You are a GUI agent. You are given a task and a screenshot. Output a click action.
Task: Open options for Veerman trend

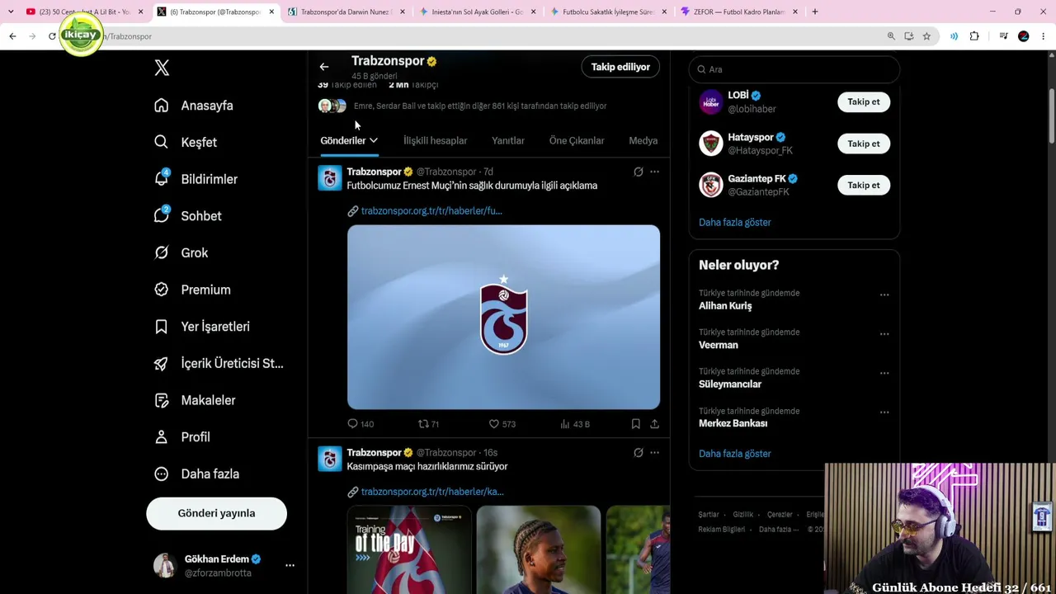[x=884, y=334]
